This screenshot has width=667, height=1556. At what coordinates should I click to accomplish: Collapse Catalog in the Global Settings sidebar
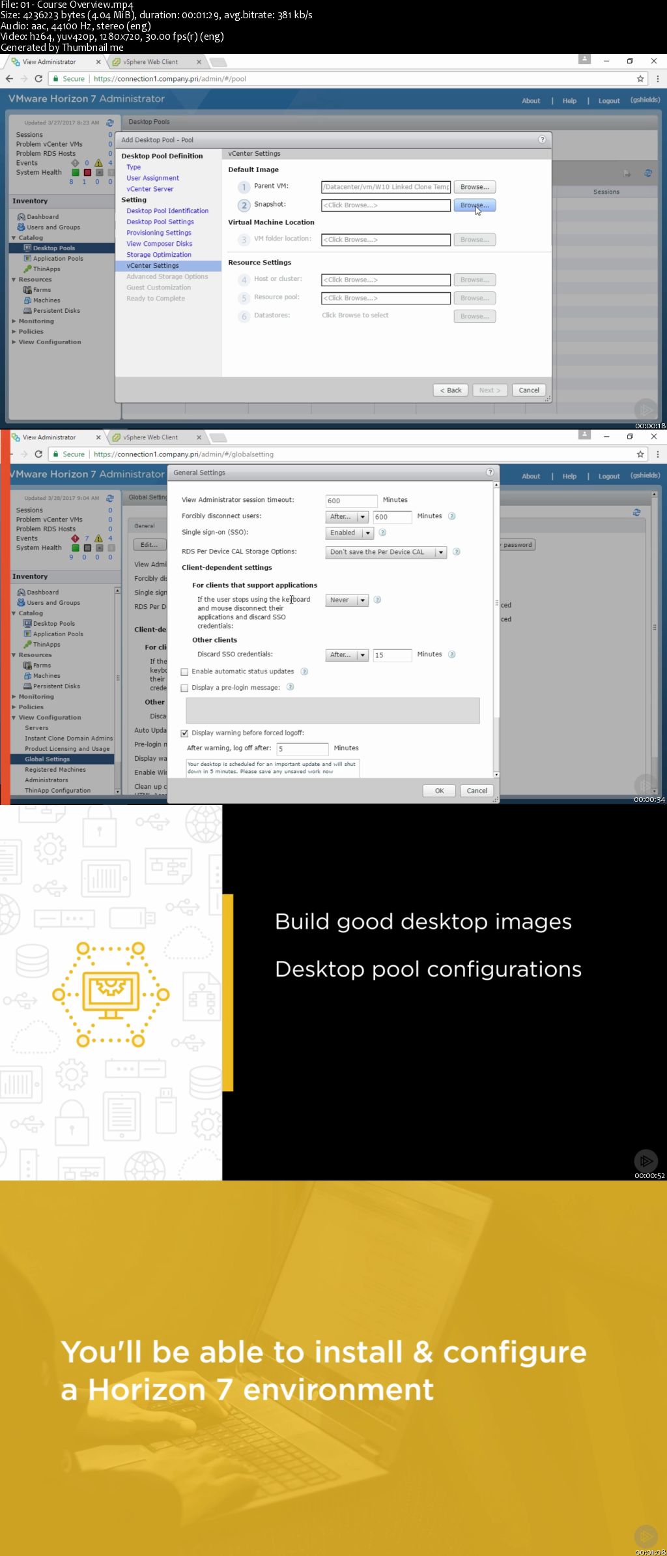pos(14,613)
